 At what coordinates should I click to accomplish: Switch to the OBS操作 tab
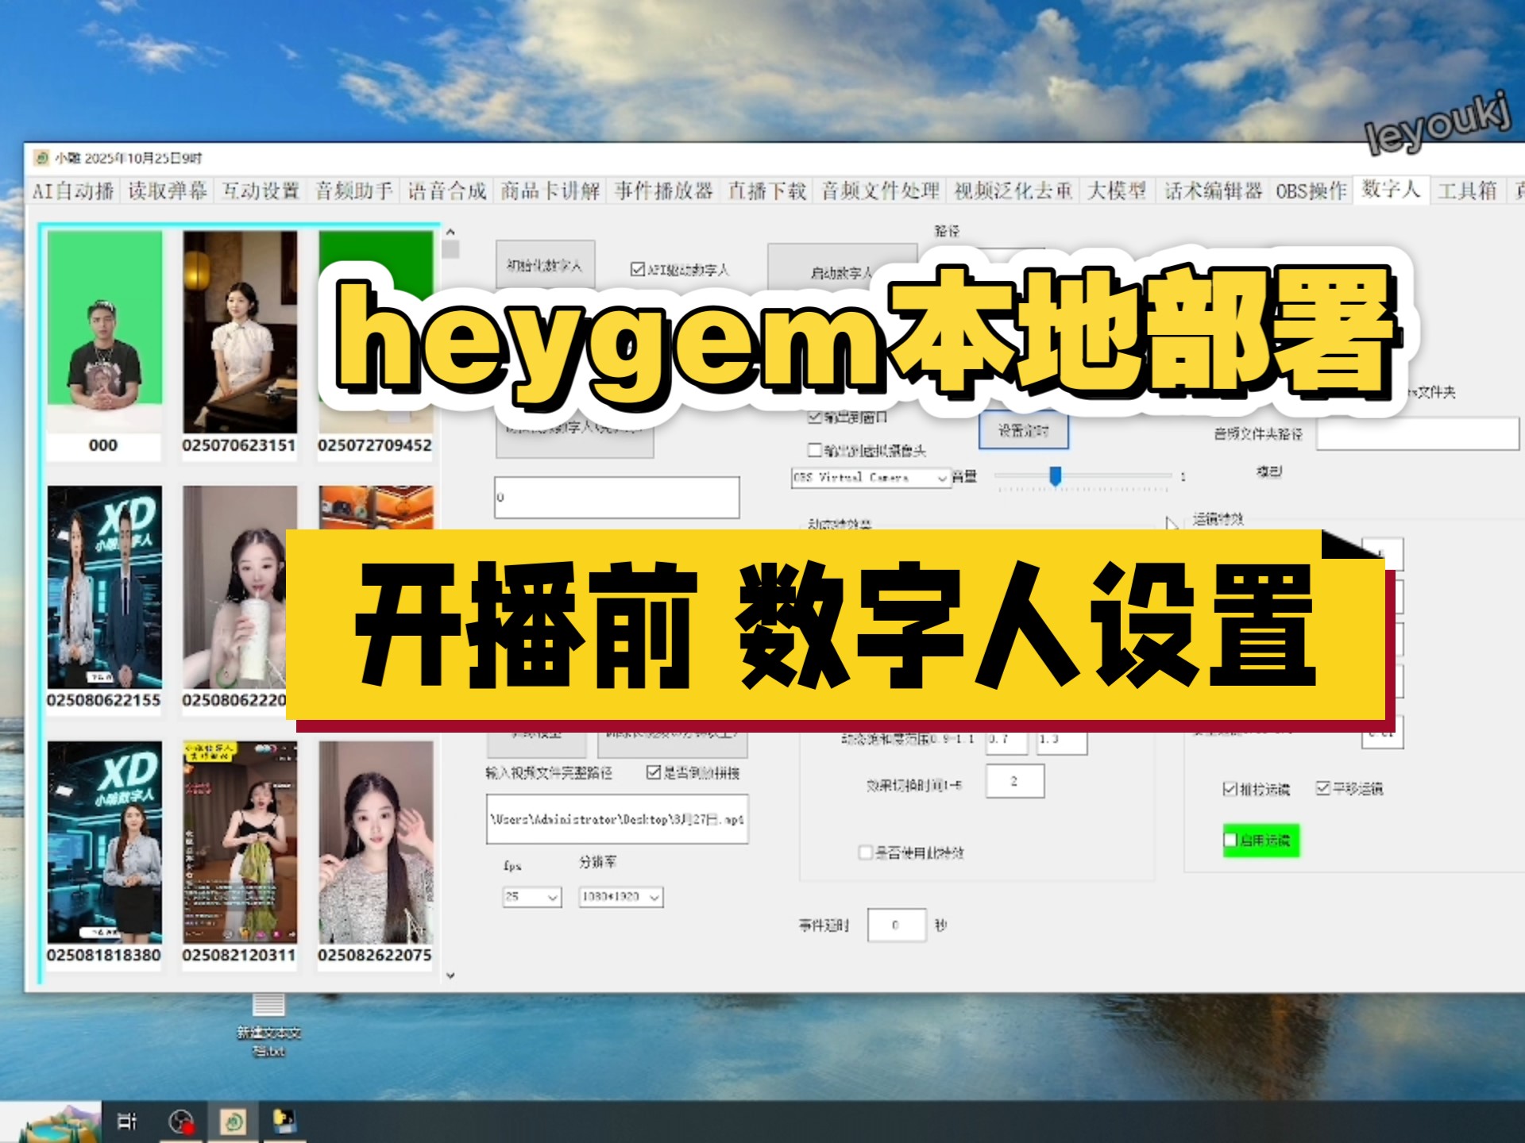pos(1311,191)
